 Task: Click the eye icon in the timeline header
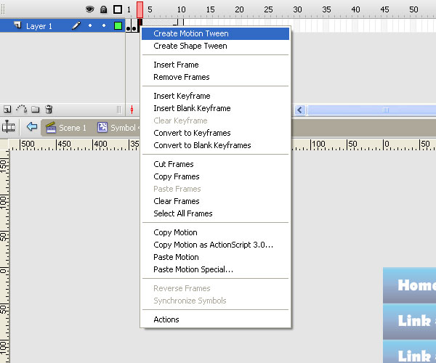[89, 9]
